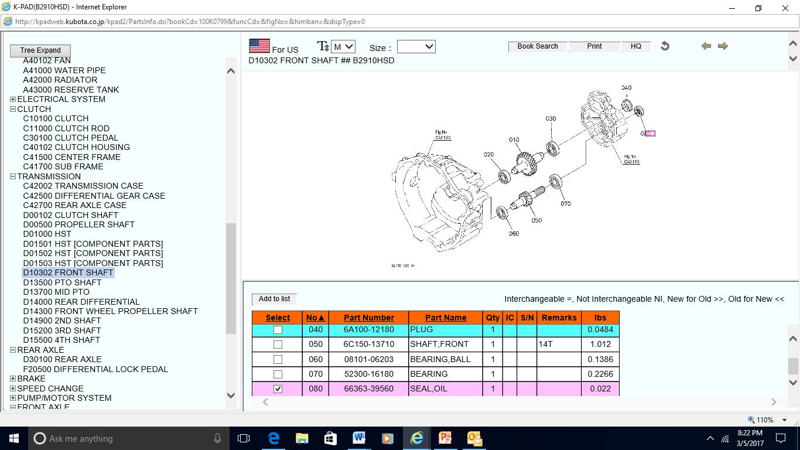Select A42000 RADIATOR in tree

[x=60, y=80]
